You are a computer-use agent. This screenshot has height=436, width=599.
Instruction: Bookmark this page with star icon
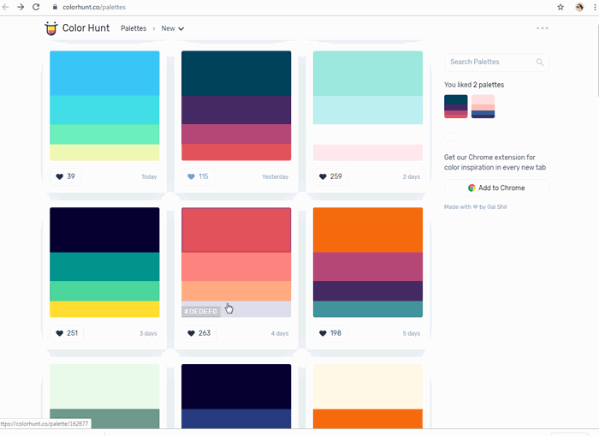coord(560,7)
